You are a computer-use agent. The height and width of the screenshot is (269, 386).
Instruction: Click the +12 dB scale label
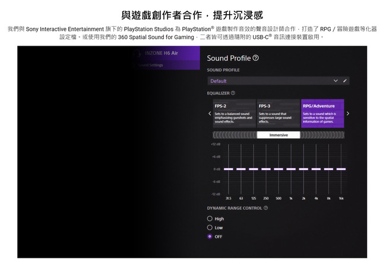pos(216,144)
